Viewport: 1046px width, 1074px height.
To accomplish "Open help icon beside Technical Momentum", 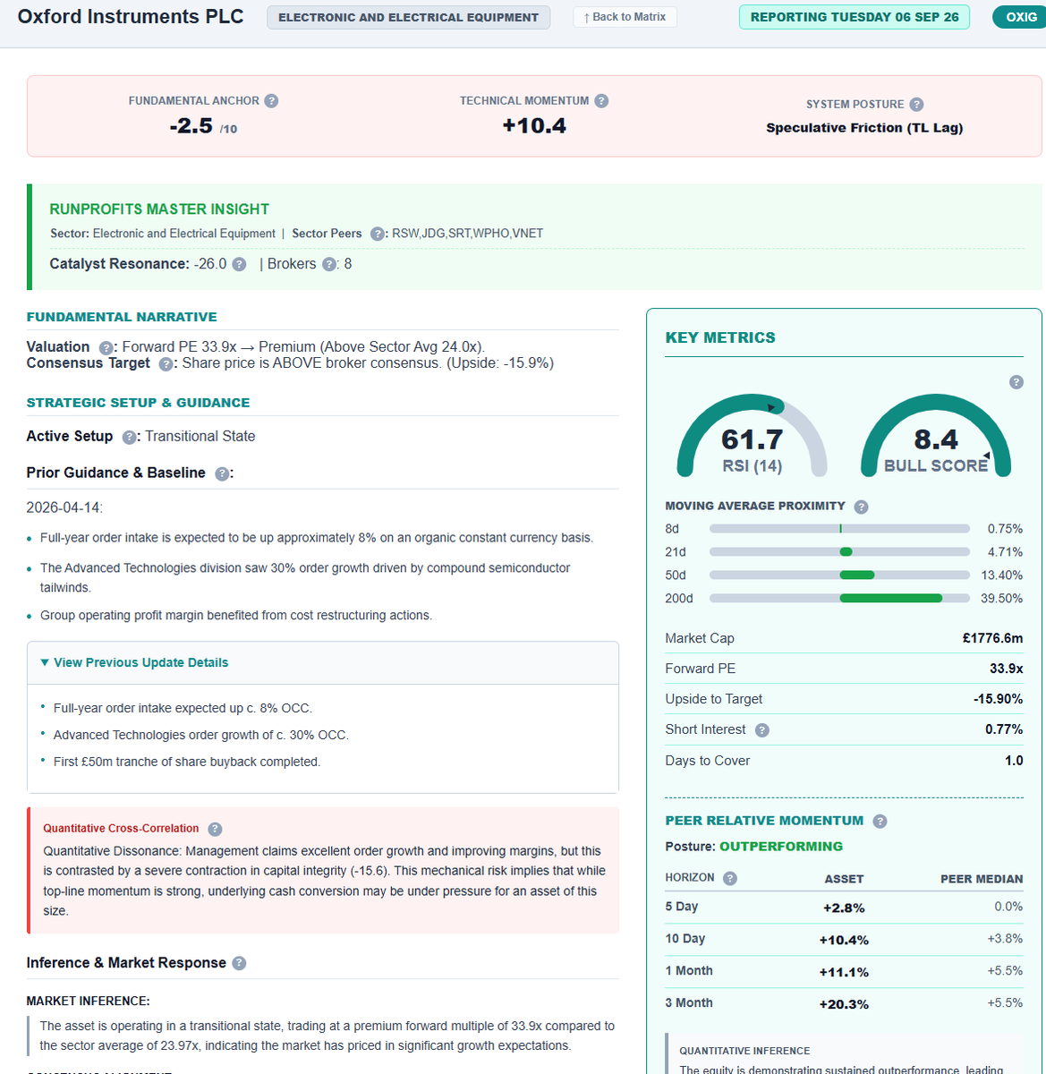I will point(601,101).
